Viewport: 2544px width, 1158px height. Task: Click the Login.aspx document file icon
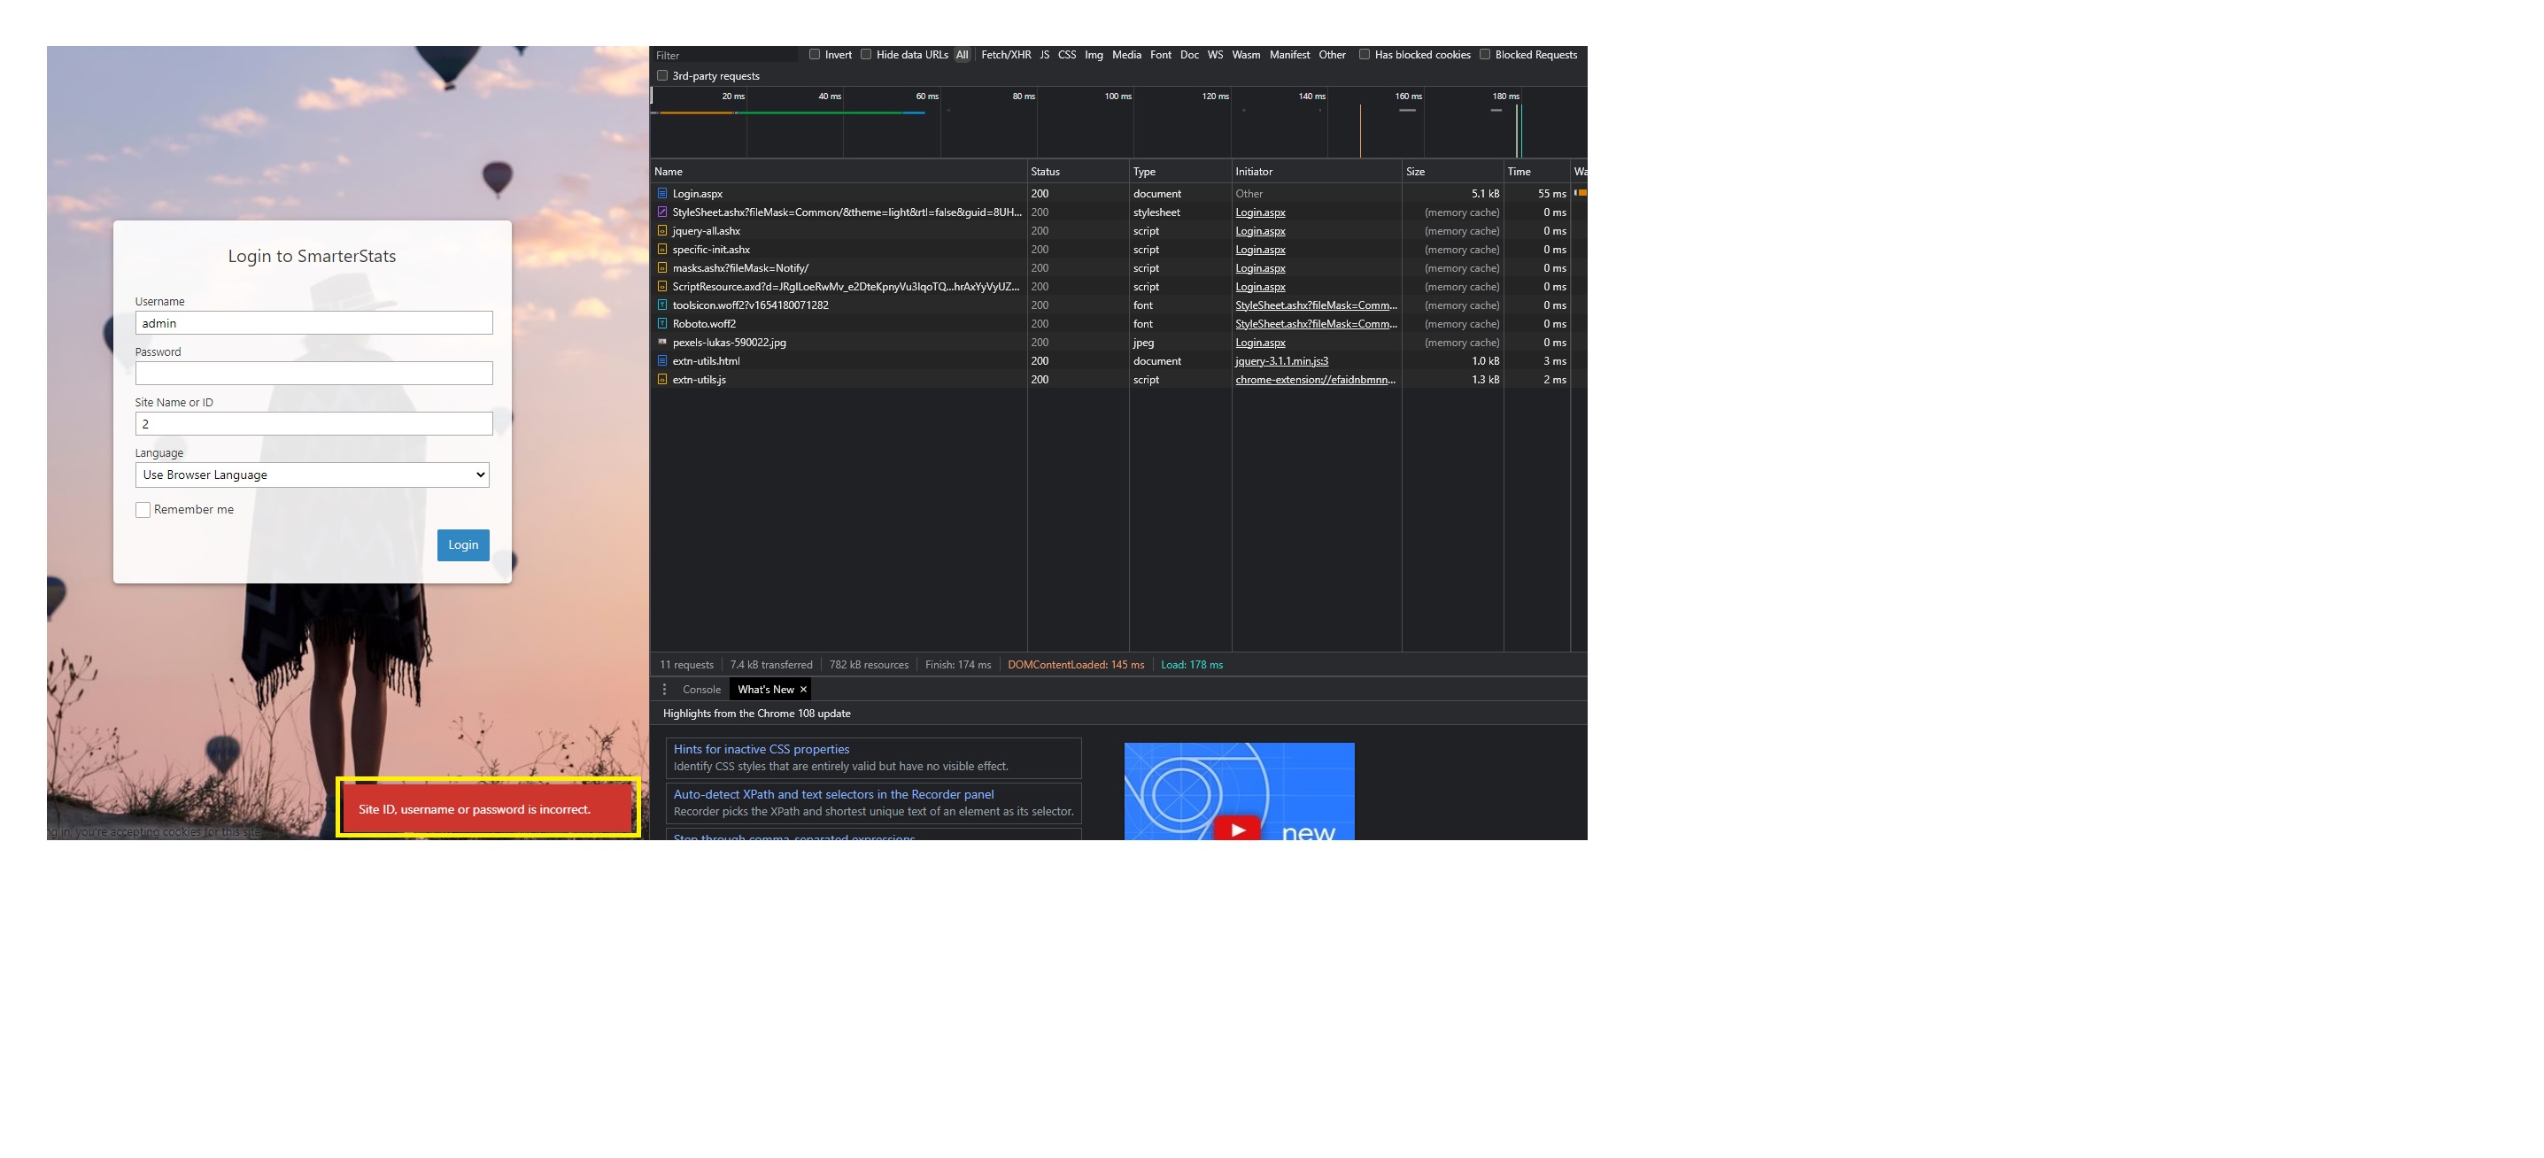click(661, 194)
